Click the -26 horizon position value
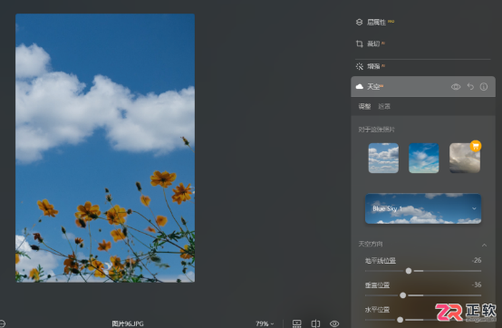The width and height of the screenshot is (502, 328). 477,260
